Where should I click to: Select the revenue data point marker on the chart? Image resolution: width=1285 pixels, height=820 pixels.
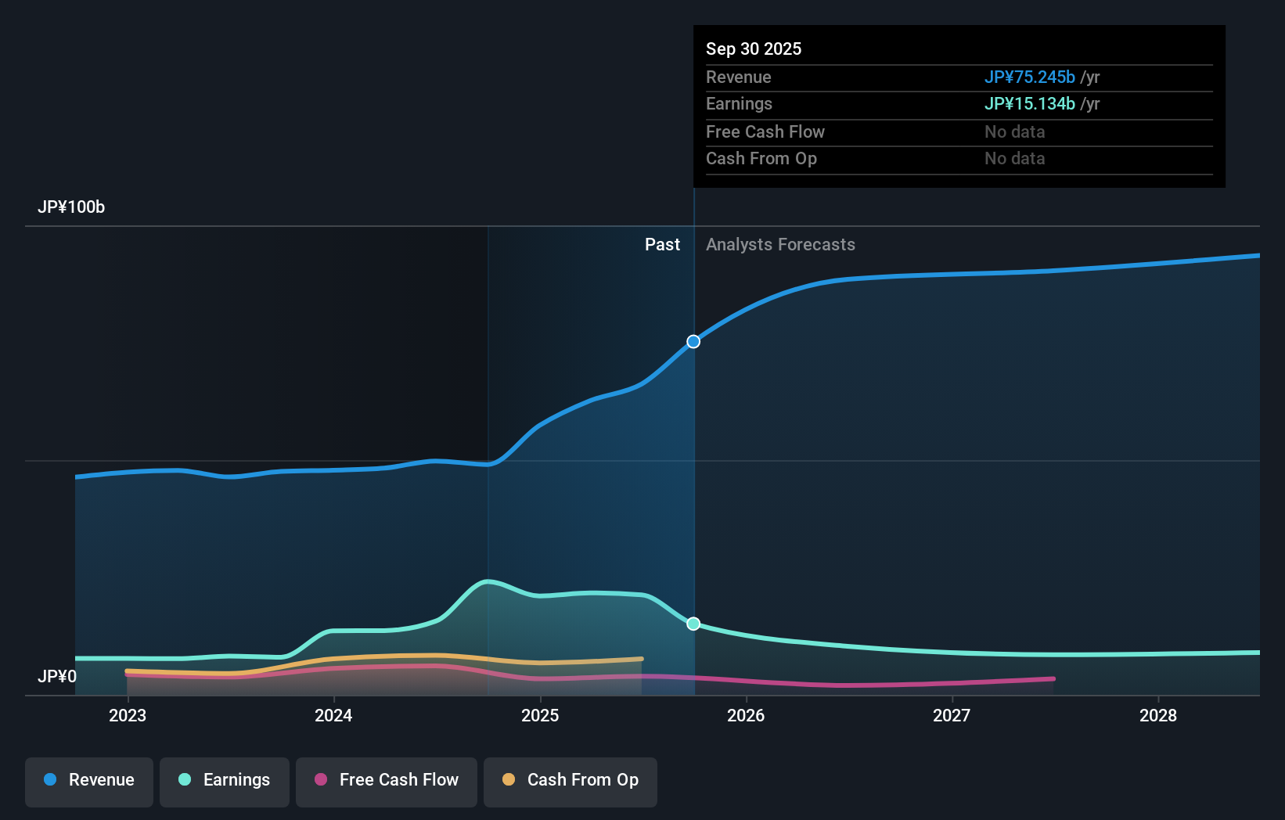(693, 341)
